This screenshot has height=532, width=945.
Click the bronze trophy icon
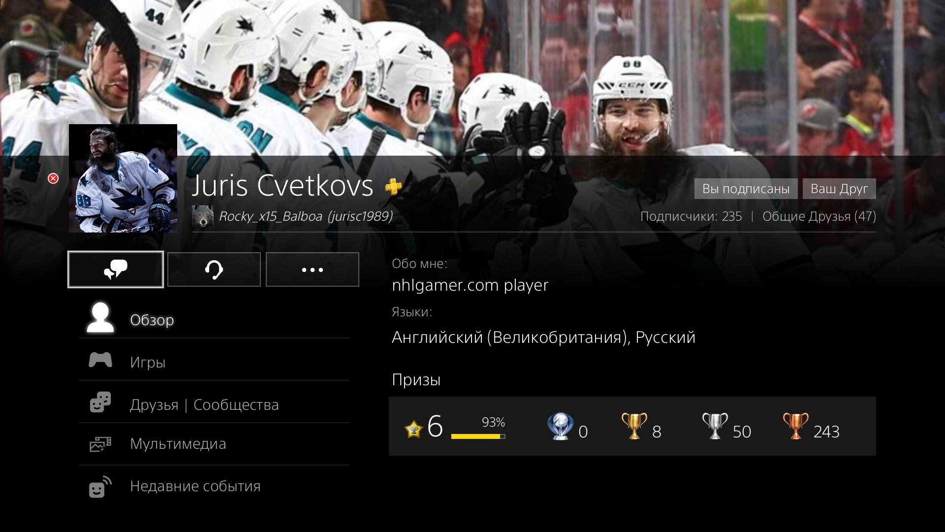pyautogui.click(x=795, y=426)
